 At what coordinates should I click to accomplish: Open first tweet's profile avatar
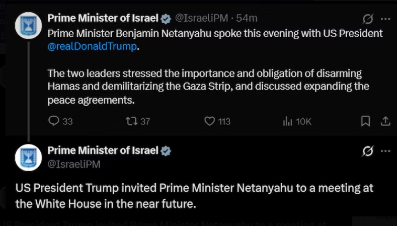pos(28,25)
